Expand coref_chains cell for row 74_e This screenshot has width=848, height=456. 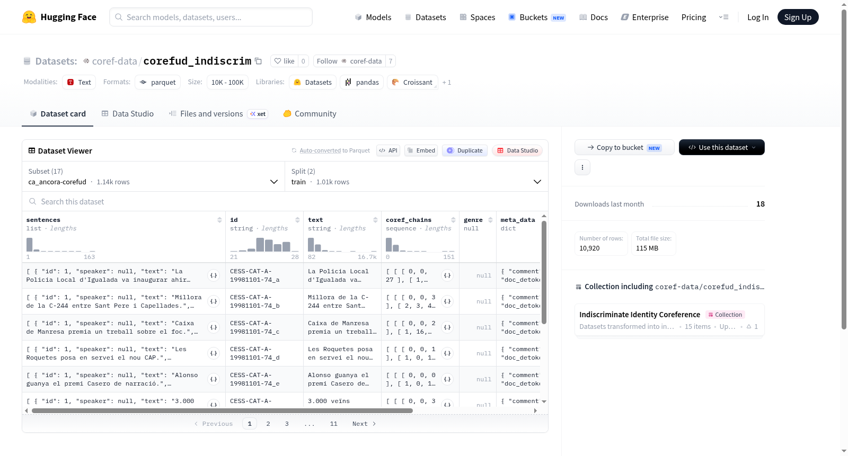click(x=447, y=379)
